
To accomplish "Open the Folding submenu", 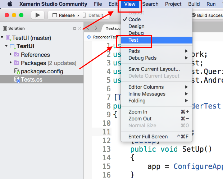I will (x=156, y=101).
